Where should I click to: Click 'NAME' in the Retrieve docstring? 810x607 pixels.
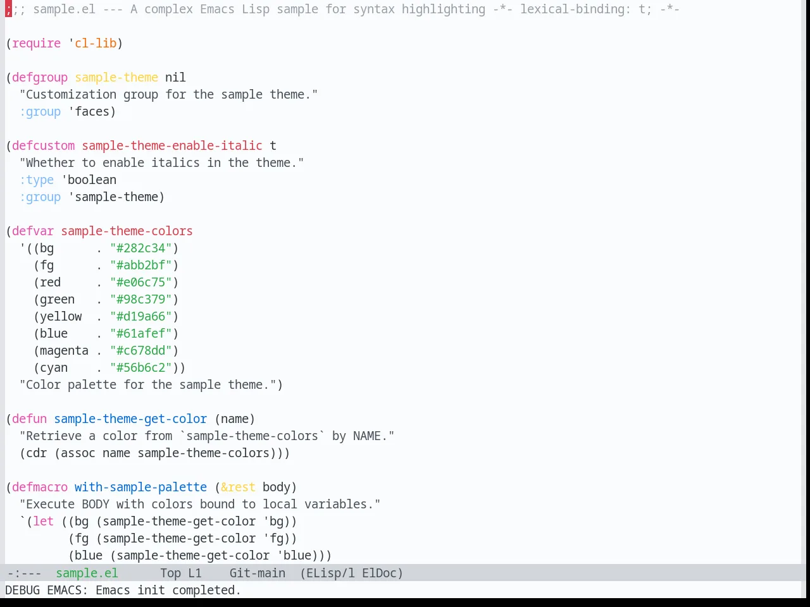(x=367, y=436)
